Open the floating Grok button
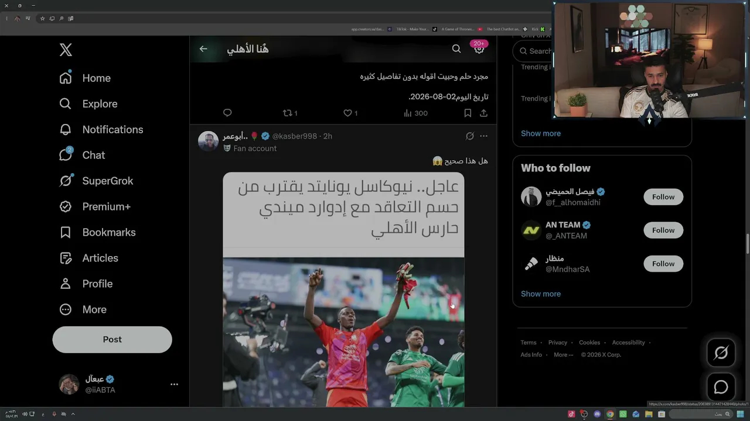This screenshot has height=421, width=750. 721,353
